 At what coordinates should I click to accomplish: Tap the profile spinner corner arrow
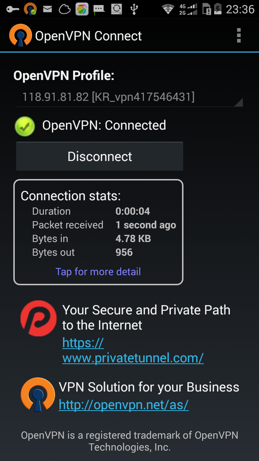238,102
